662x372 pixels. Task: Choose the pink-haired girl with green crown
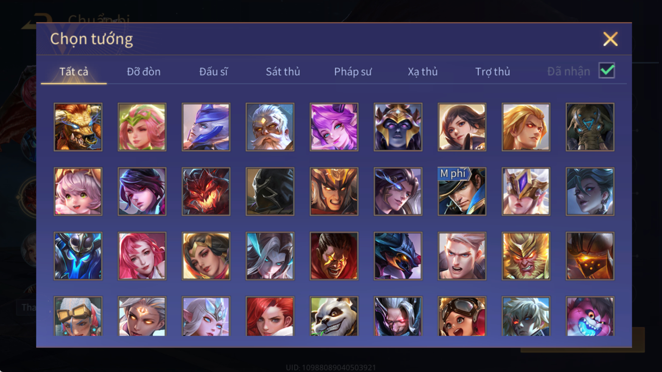click(142, 127)
